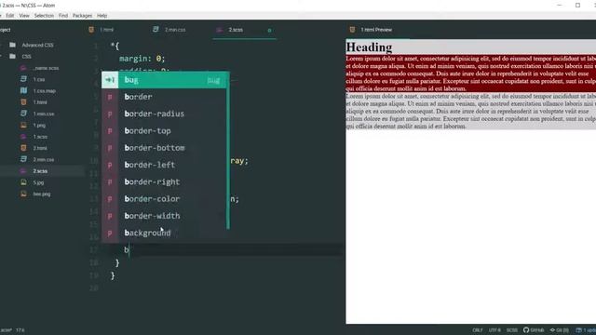This screenshot has width=596, height=335.
Task: Choose border-right autocomplete suggestion
Action: pos(165,182)
